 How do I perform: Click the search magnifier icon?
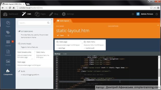pos(48,23)
